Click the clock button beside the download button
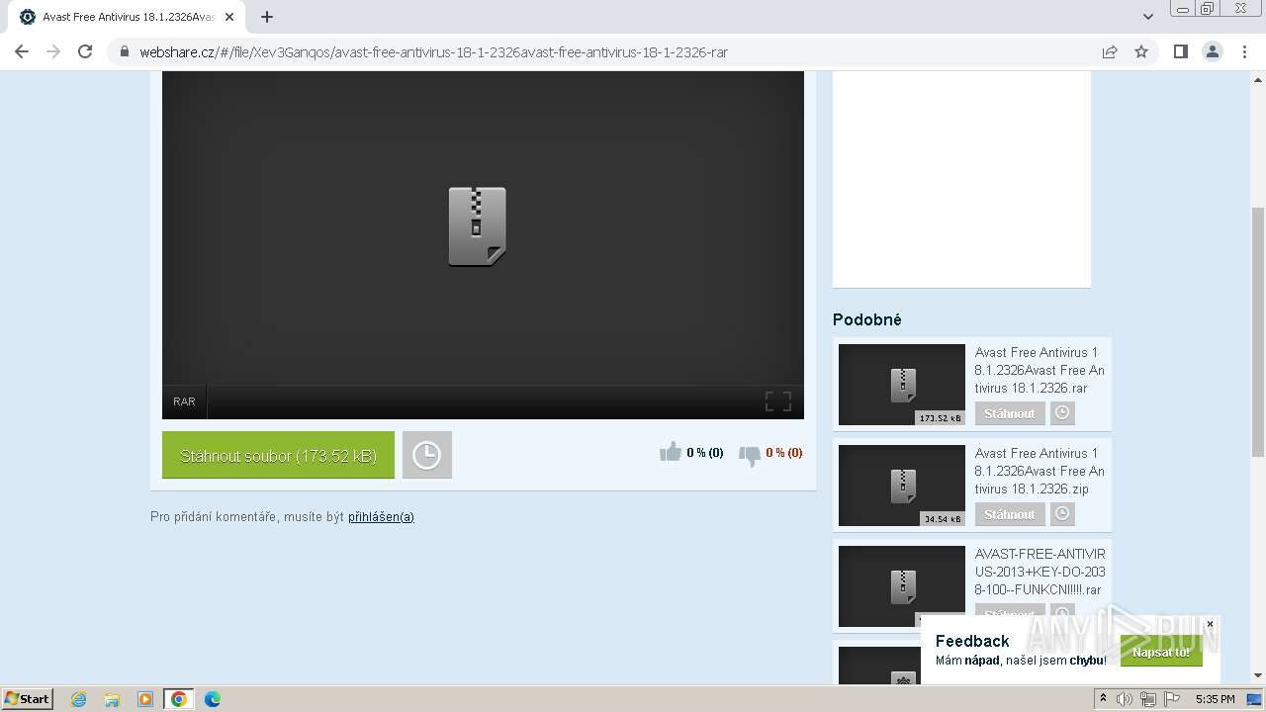 (x=426, y=455)
